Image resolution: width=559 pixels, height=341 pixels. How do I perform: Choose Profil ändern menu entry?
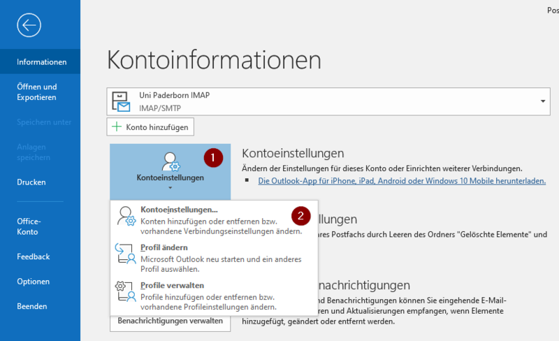click(x=215, y=258)
